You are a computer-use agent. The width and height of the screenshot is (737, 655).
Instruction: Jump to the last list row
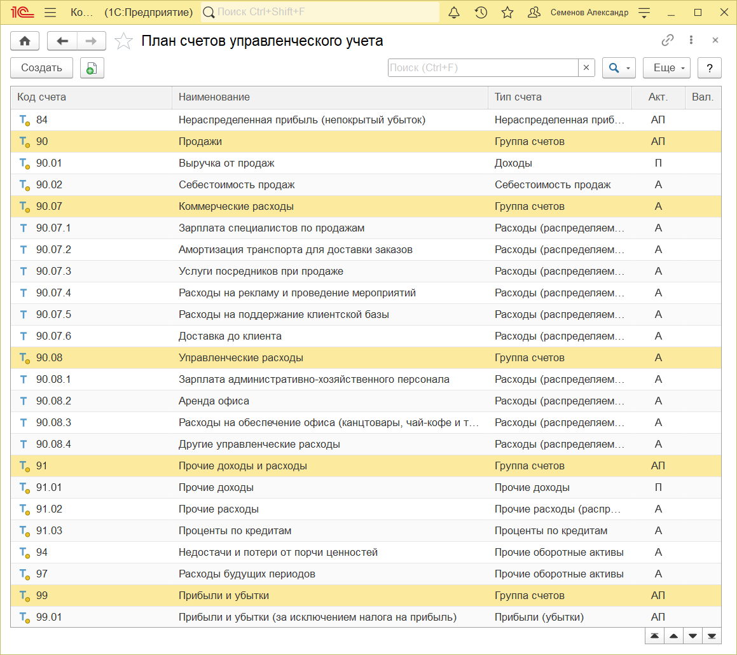[712, 636]
